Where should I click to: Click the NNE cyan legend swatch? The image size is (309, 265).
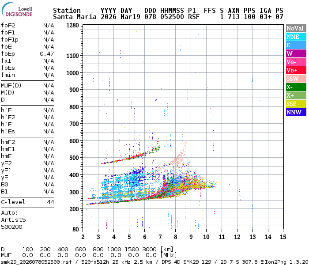[296, 37]
